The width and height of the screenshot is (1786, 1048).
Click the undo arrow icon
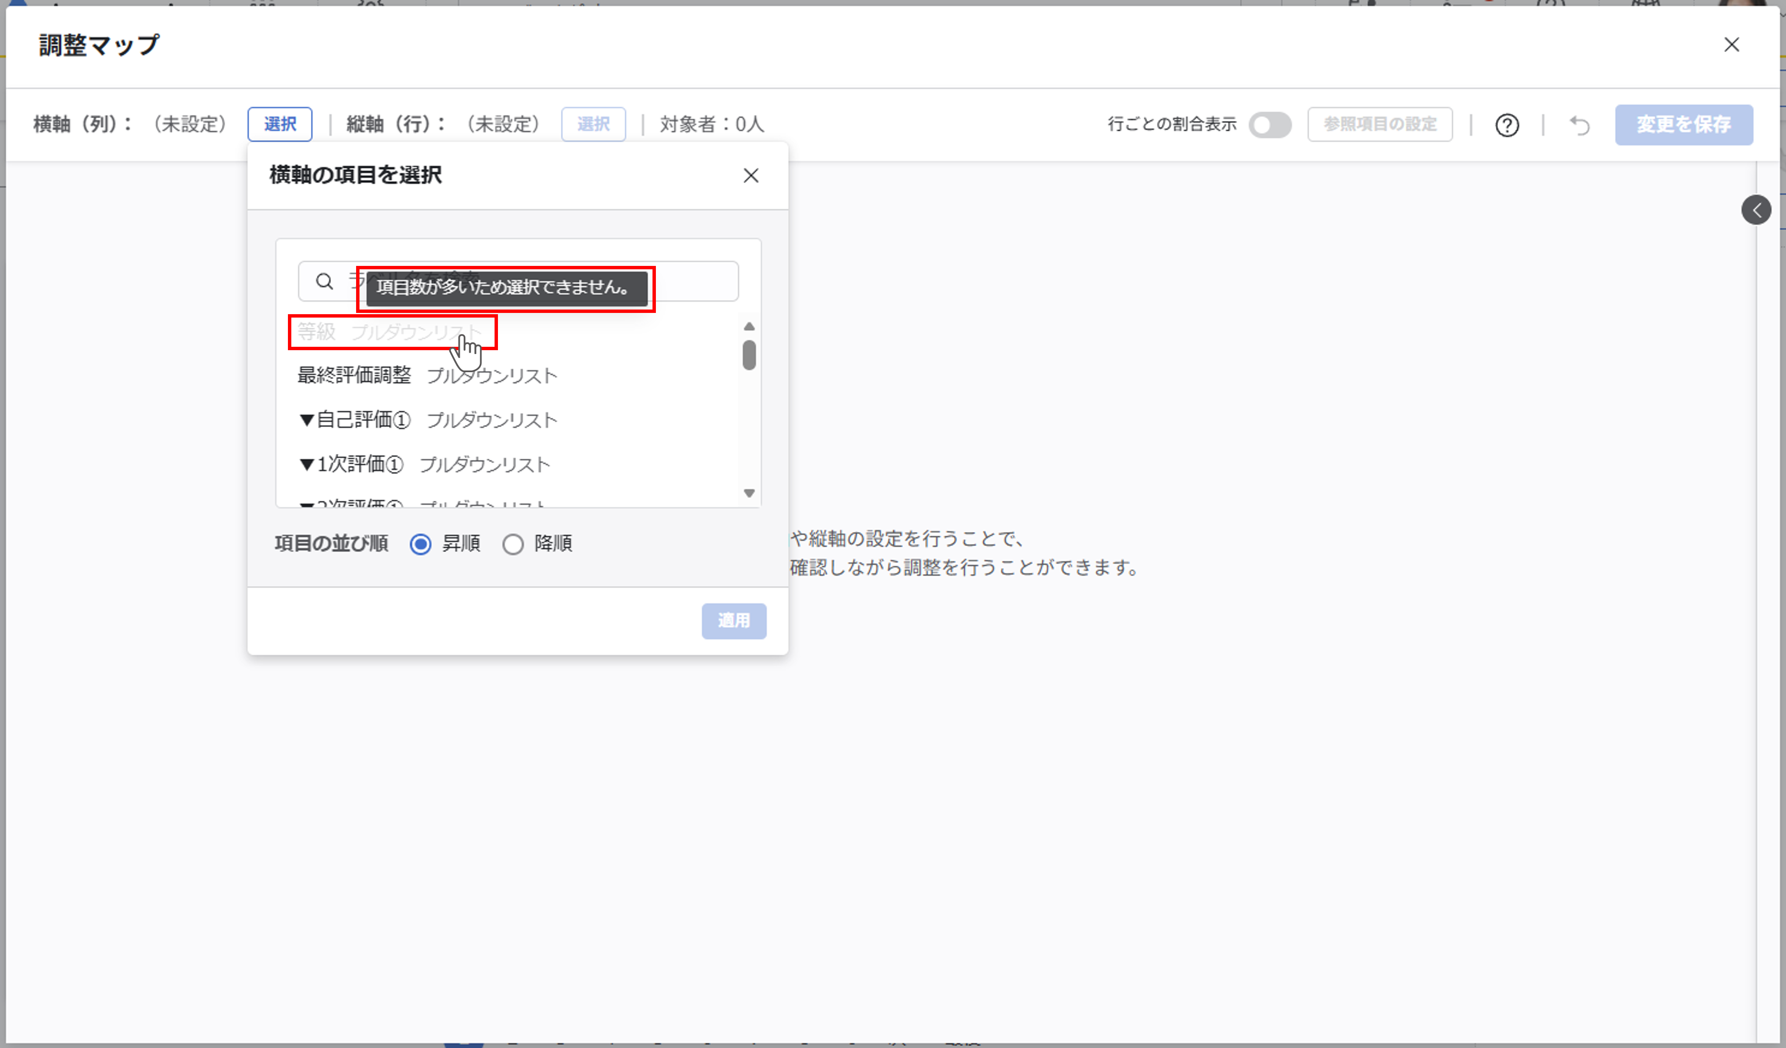tap(1579, 125)
